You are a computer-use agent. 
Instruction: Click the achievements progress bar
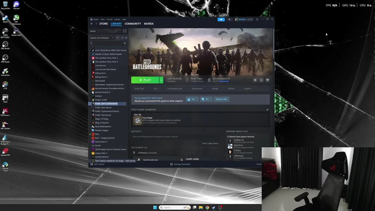(x=224, y=81)
